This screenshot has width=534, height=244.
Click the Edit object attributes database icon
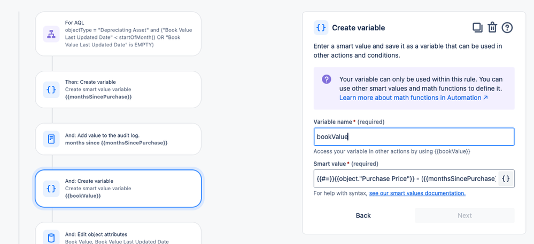point(51,238)
